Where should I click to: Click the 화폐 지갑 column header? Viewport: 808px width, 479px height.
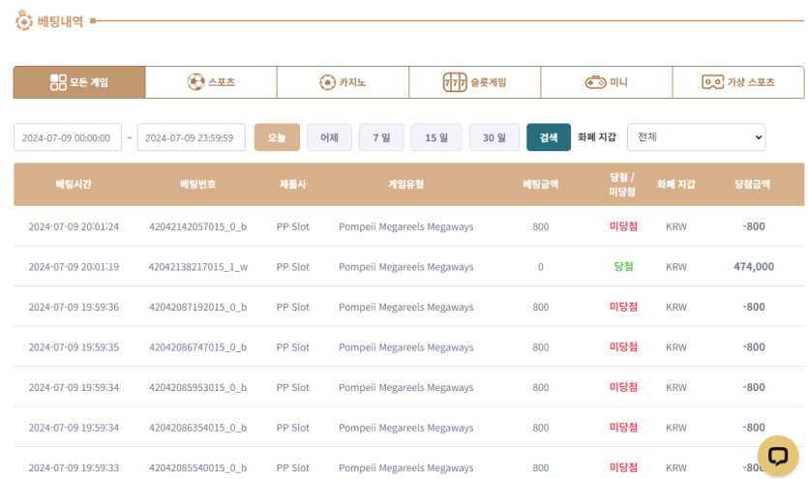[676, 185]
